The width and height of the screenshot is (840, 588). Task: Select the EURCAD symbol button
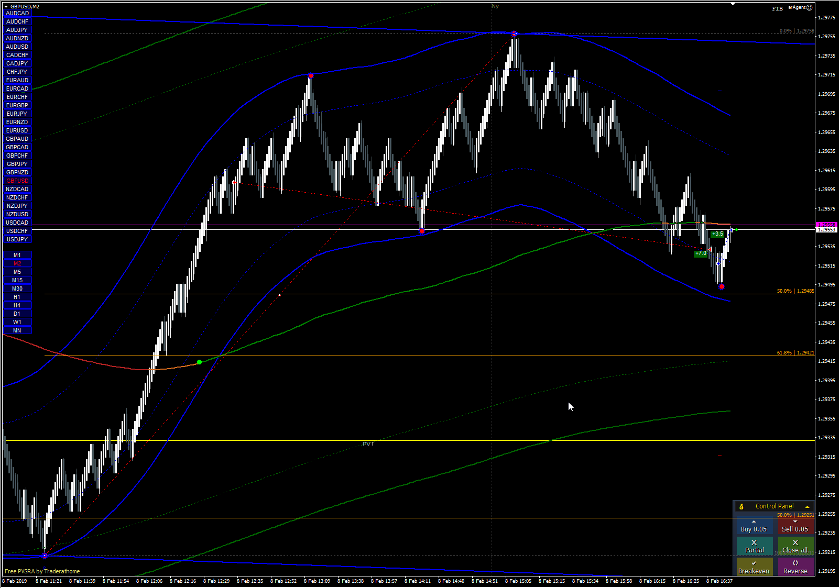(17, 88)
